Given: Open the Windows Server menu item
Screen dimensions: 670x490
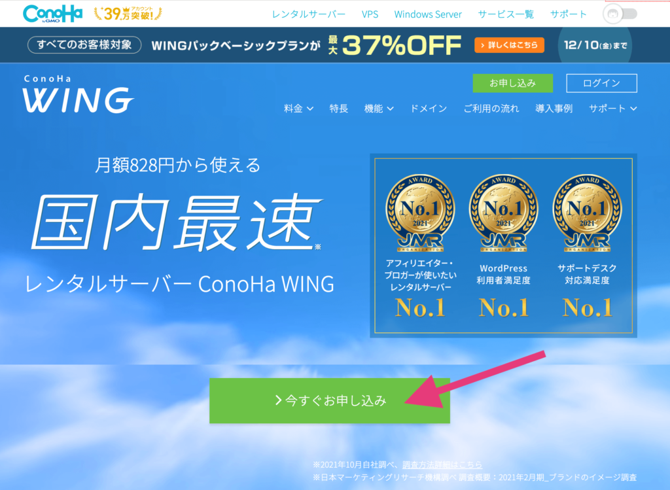Looking at the screenshot, I should (428, 14).
